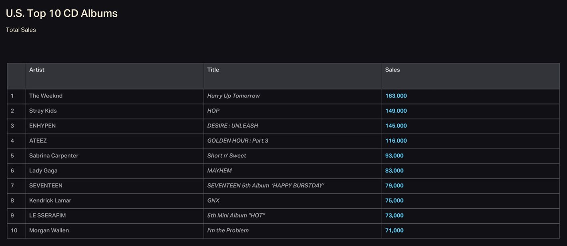
Task: Click the MAYHEM album title
Action: point(219,171)
